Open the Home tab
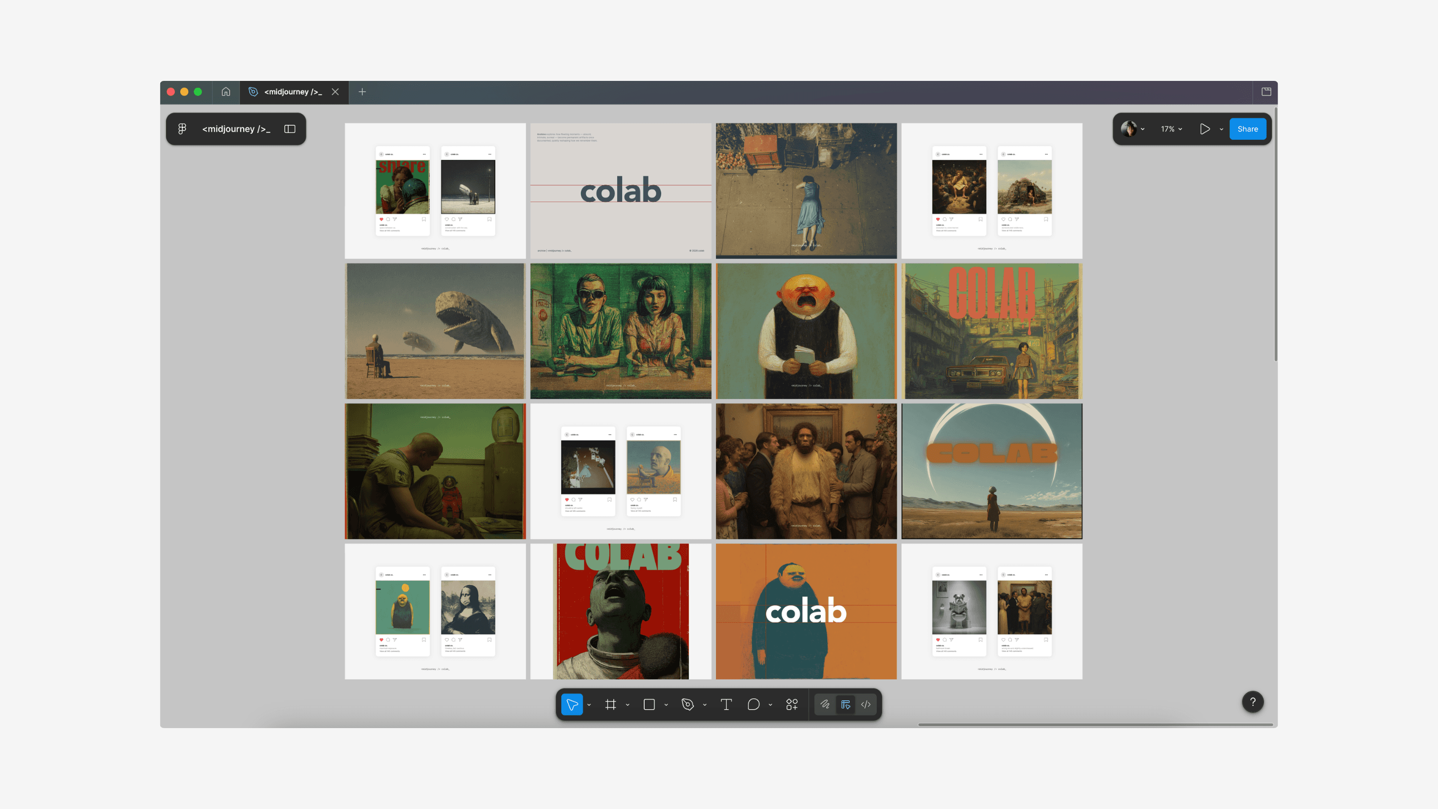This screenshot has width=1438, height=809. click(x=226, y=91)
